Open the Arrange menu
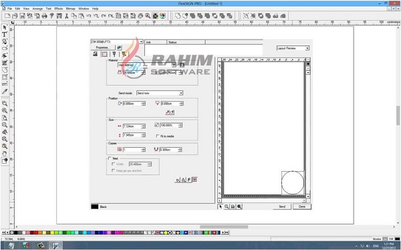Viewport: 401px width, 250px height. [x=37, y=9]
